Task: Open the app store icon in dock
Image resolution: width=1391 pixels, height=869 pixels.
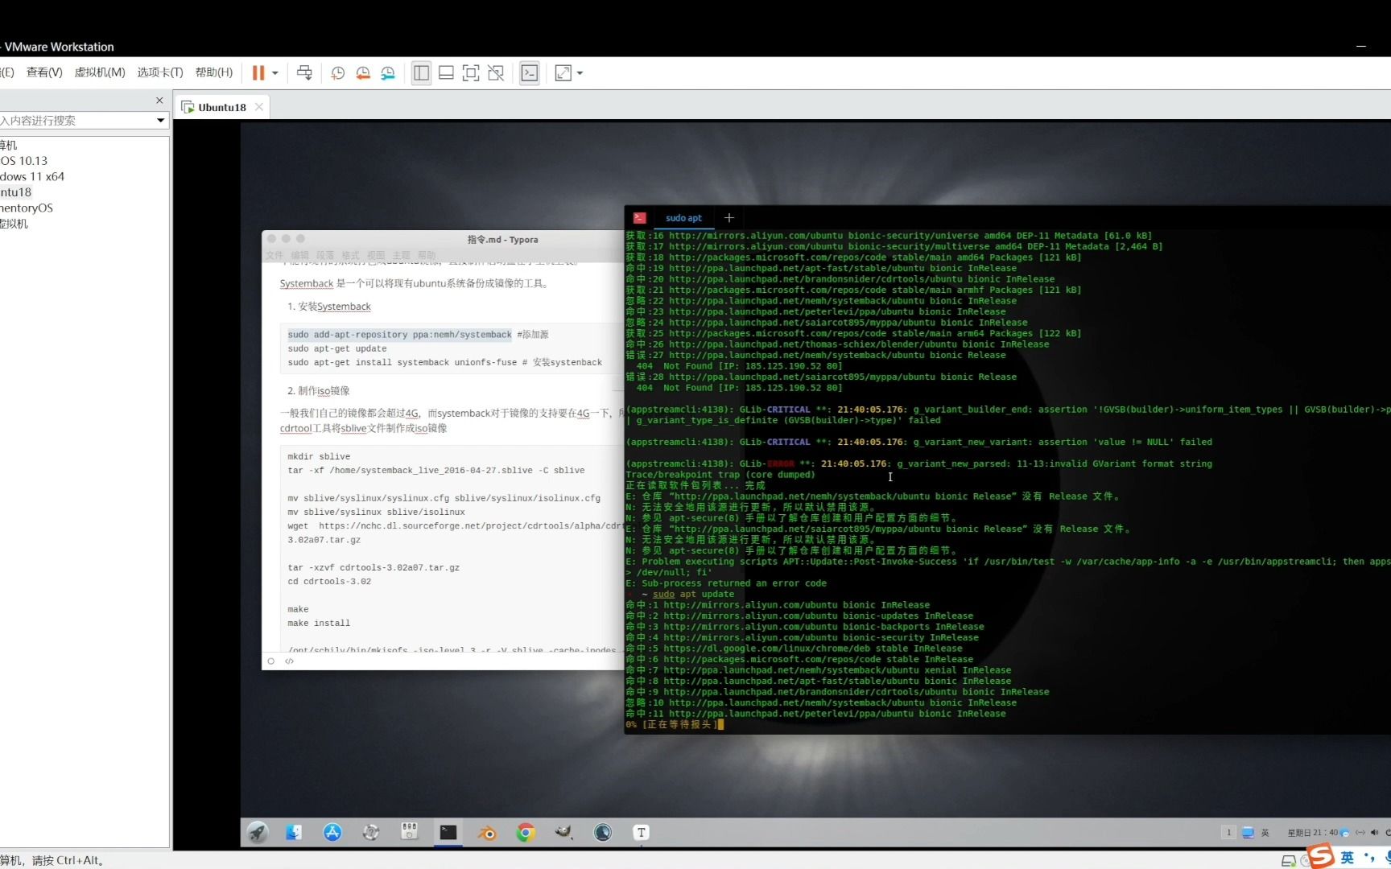Action: click(x=332, y=833)
